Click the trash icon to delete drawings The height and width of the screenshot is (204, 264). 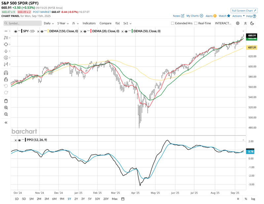(x=6, y=101)
